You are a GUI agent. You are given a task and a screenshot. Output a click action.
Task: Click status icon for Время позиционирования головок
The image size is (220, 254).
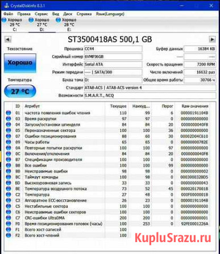point(9,224)
